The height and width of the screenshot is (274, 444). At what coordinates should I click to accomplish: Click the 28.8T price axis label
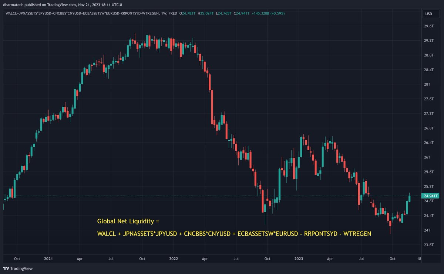(x=429, y=55)
